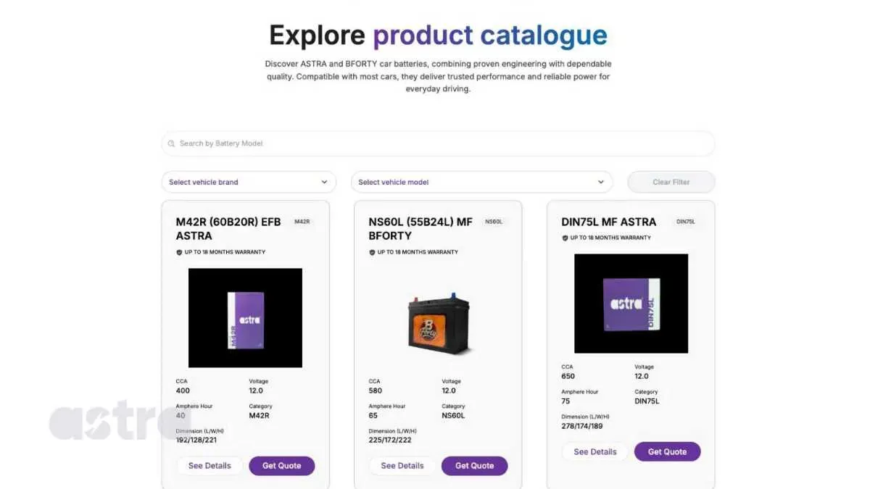This screenshot has height=489, width=870.
Task: Click warranty shield icon on NS60L card
Action: [372, 252]
